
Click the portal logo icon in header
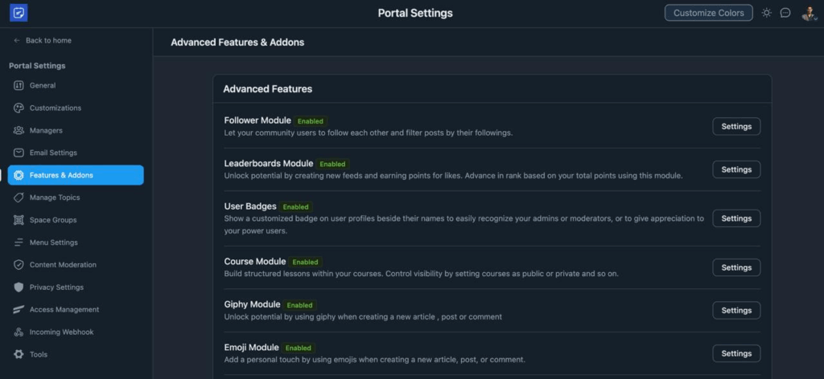[x=18, y=13]
